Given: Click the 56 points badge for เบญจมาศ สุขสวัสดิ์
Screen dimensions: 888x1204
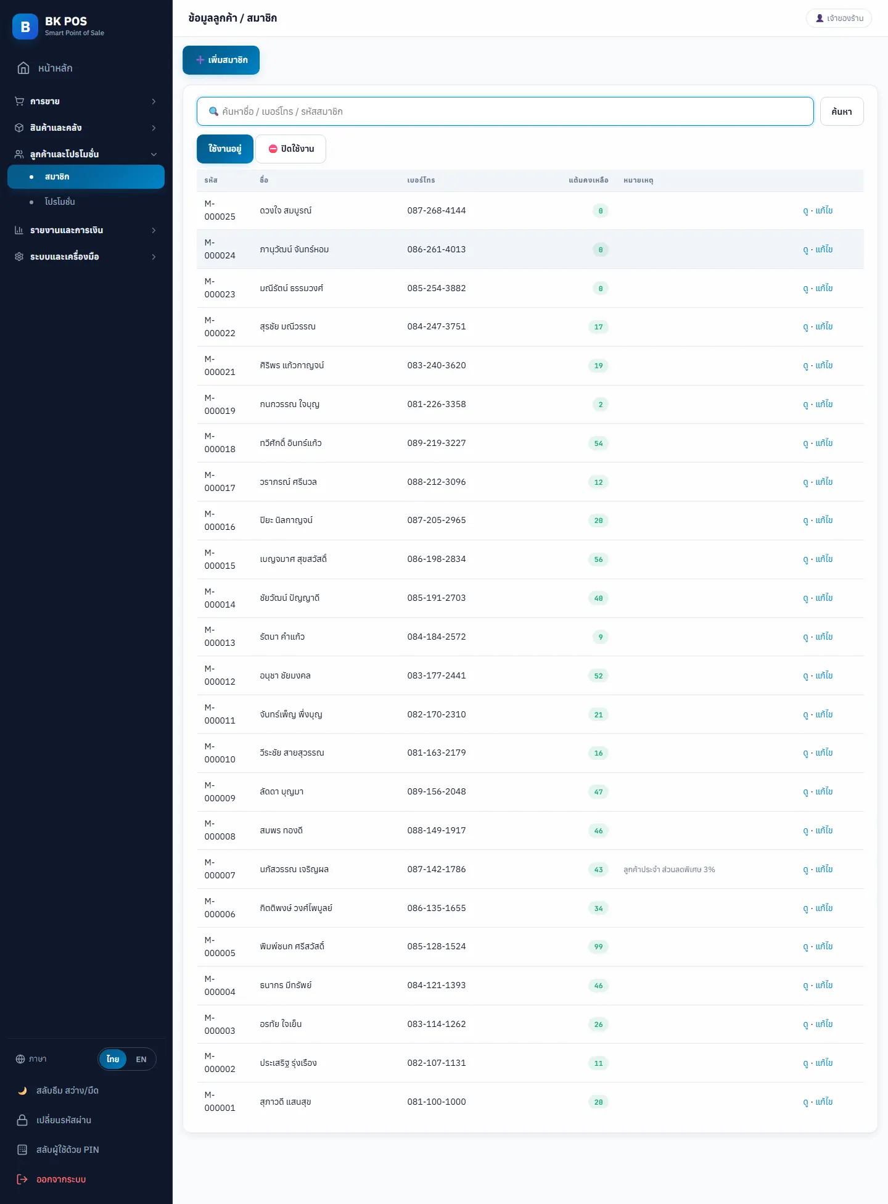Looking at the screenshot, I should 598,559.
